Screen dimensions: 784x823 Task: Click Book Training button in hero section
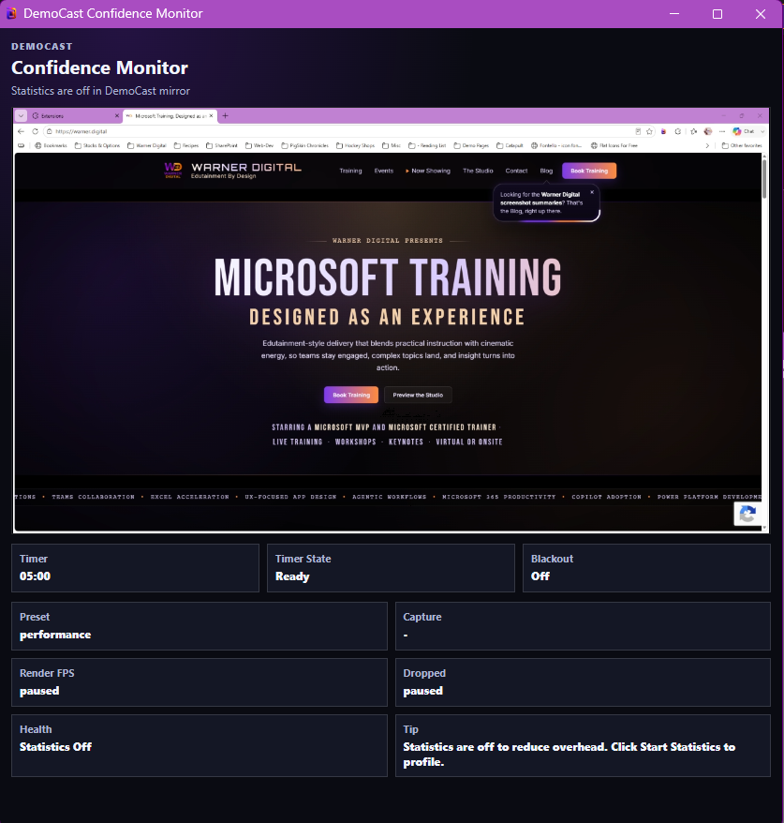(351, 395)
